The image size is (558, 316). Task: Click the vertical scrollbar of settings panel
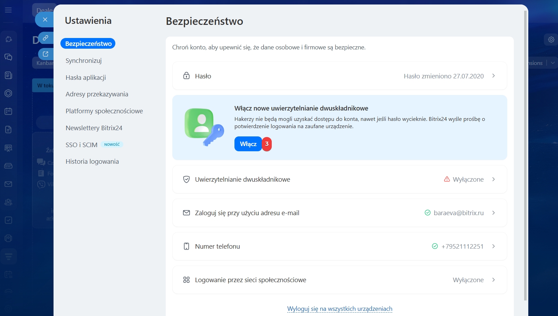coord(526,155)
